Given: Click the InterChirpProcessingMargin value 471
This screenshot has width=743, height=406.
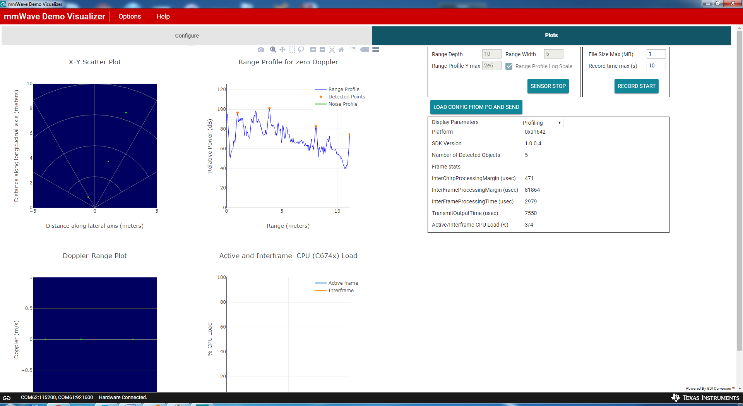Looking at the screenshot, I should click(529, 178).
